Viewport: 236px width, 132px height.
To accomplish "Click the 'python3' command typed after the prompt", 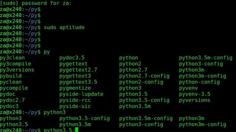I will coord(55,113).
